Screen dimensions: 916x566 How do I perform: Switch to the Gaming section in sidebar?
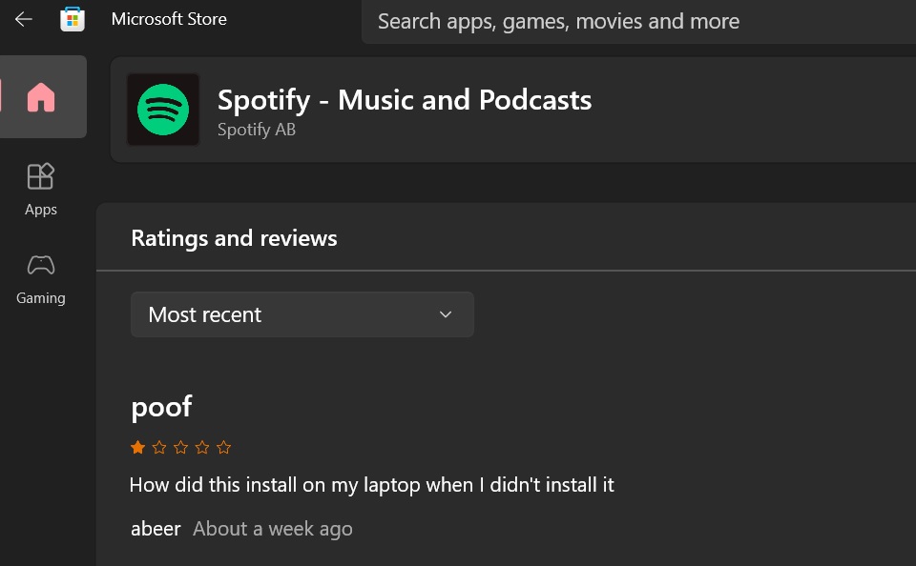point(41,277)
